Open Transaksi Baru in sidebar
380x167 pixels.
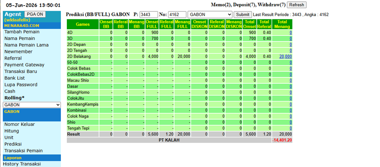pos(21,71)
